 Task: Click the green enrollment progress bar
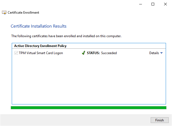point(88,108)
